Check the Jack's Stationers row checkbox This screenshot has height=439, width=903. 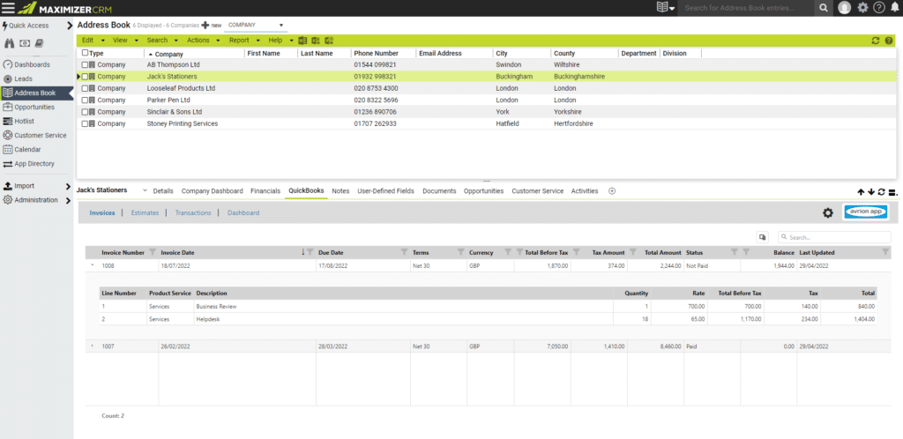(85, 77)
